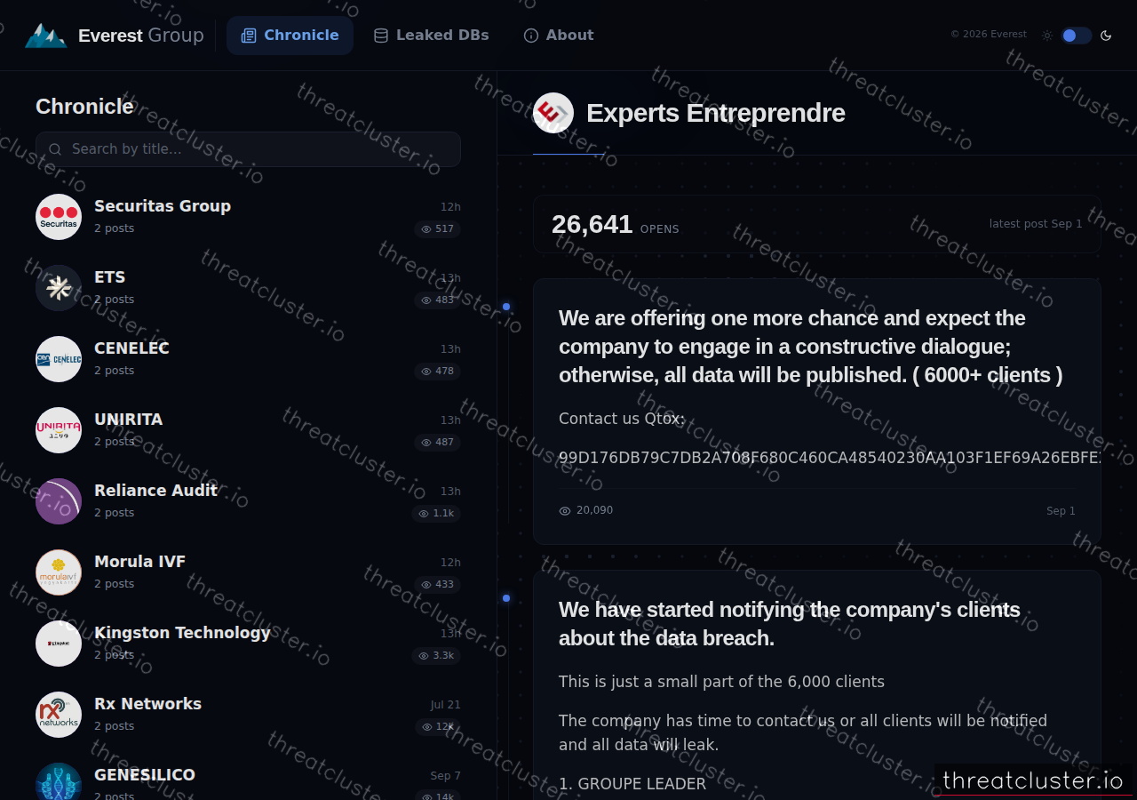Viewport: 1137px width, 800px height.
Task: Click the GENESILICO DNA avatar
Action: (59, 781)
